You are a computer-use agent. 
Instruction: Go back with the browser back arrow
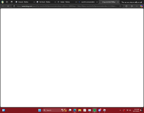[3, 6]
